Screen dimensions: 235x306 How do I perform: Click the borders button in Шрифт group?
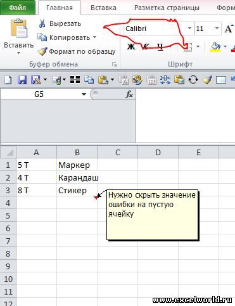[187, 46]
